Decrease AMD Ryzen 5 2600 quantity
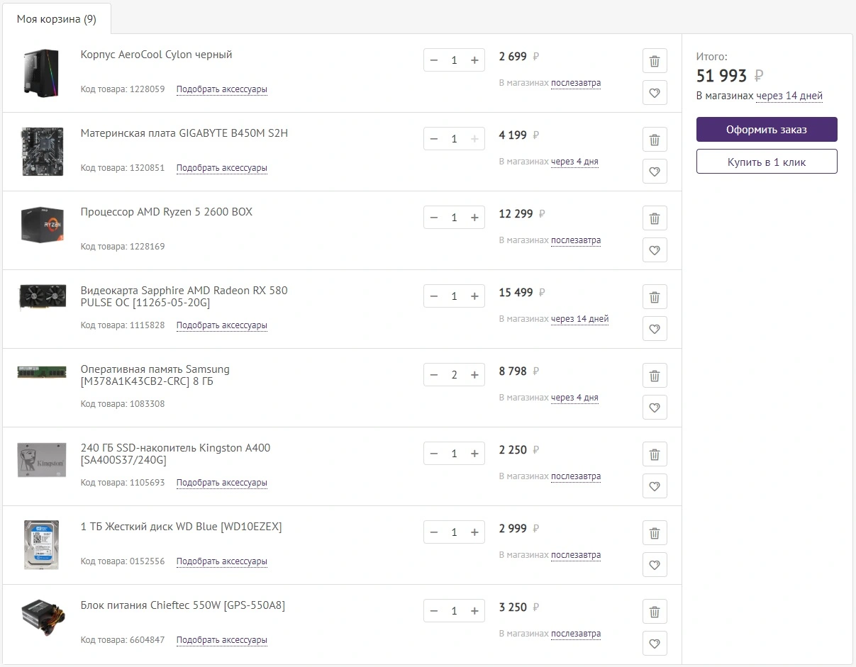This screenshot has width=856, height=667. [434, 218]
